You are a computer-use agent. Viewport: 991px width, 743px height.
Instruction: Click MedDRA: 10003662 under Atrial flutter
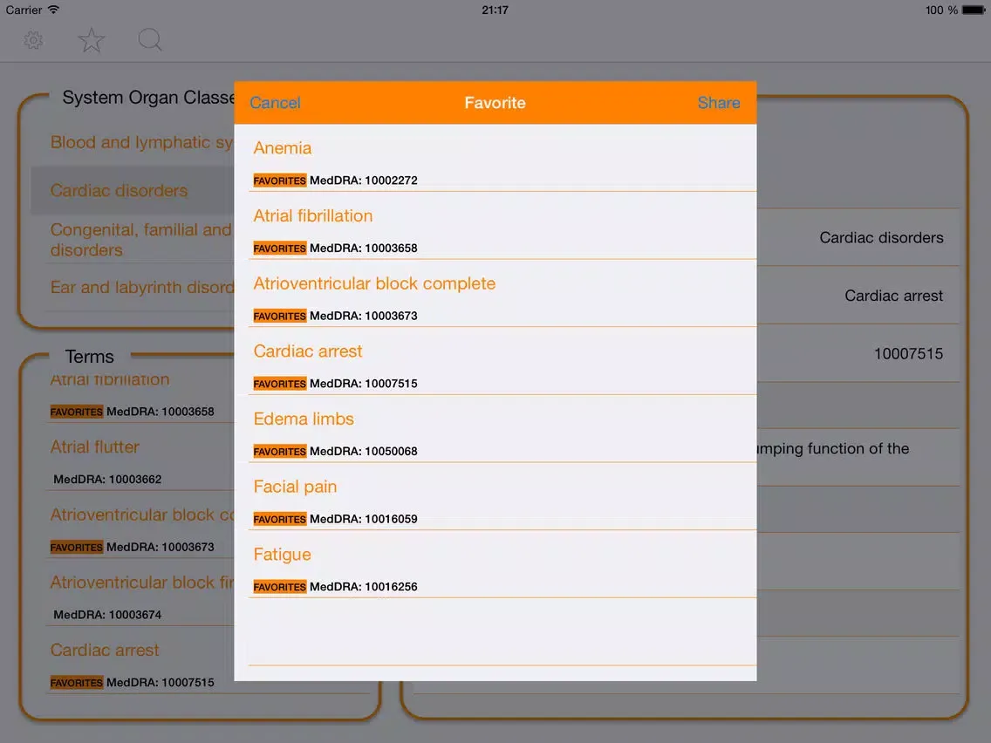coord(107,479)
